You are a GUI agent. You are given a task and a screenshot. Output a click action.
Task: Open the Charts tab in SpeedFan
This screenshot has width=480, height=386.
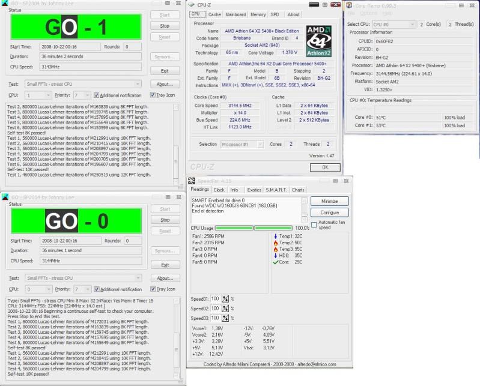[298, 190]
